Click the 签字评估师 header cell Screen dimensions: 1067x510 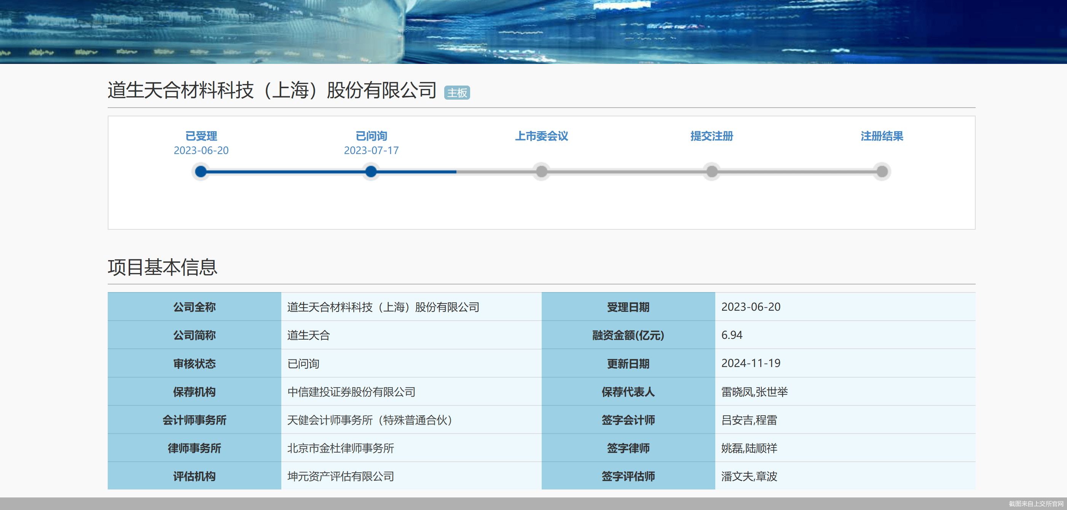[628, 476]
